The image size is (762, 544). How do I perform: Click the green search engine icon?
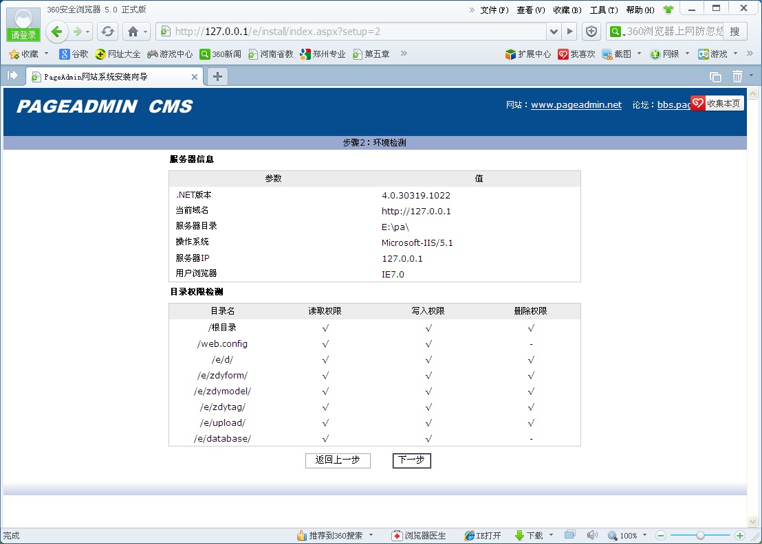[x=616, y=32]
